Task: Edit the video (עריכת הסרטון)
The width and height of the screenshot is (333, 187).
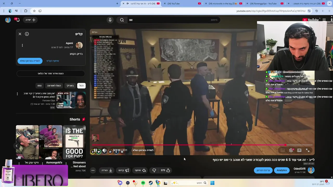Action: (x=263, y=170)
